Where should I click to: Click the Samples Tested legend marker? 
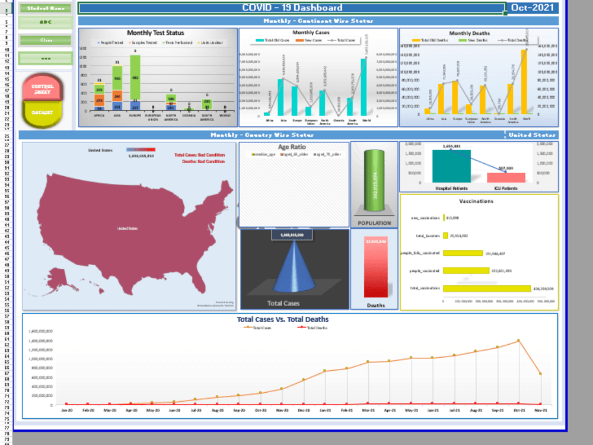pos(131,42)
